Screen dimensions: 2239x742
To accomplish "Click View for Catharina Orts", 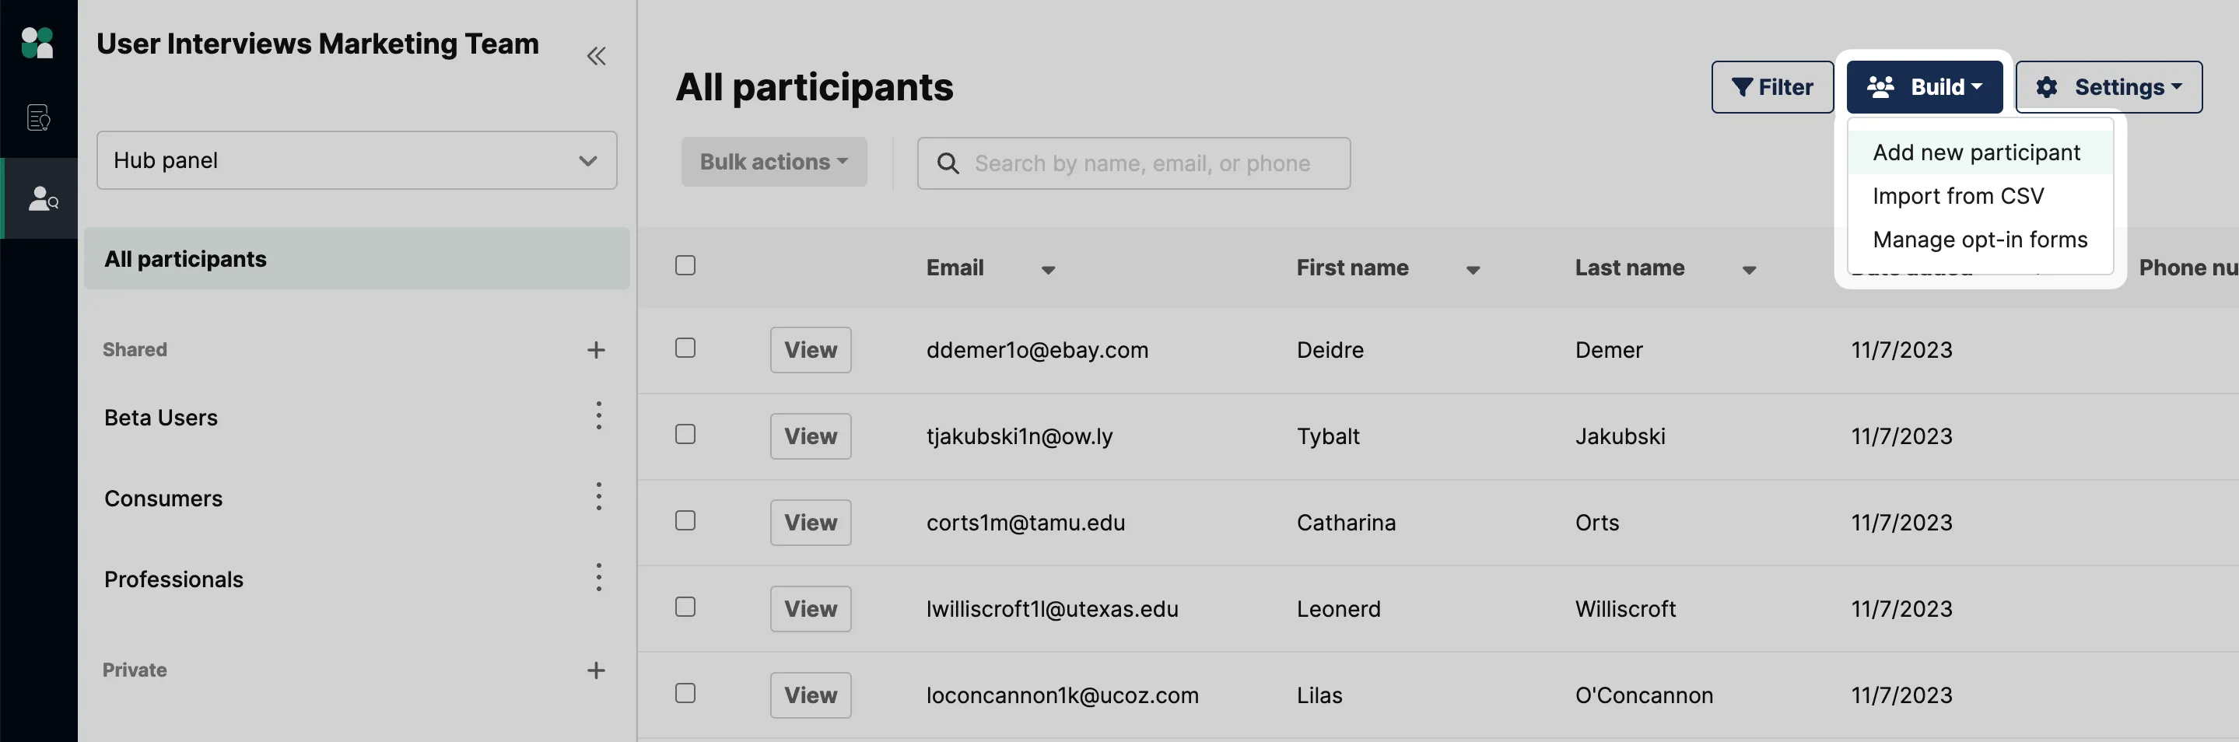I will click(809, 522).
